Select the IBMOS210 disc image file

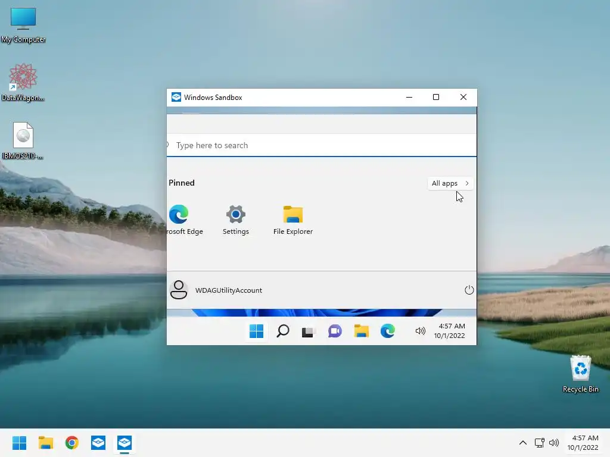(x=23, y=140)
